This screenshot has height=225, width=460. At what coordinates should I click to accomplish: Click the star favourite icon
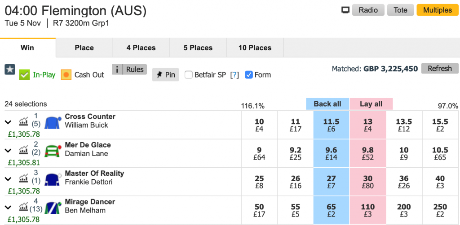pyautogui.click(x=10, y=69)
